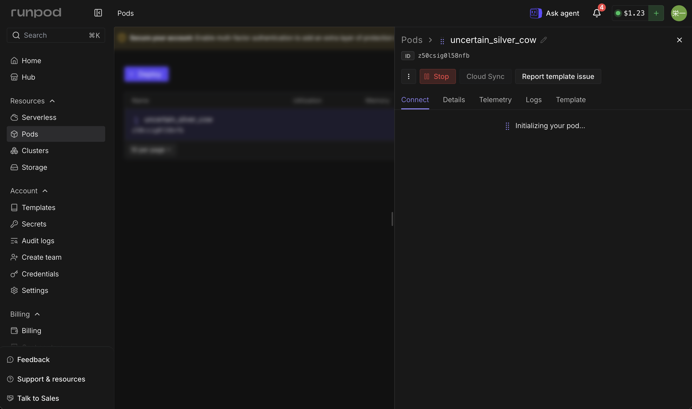
Task: Select the Connect tab
Action: coord(415,100)
